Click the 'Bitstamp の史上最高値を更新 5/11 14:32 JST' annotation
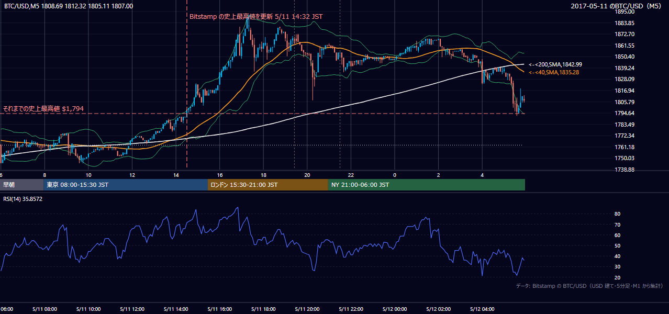 256,16
